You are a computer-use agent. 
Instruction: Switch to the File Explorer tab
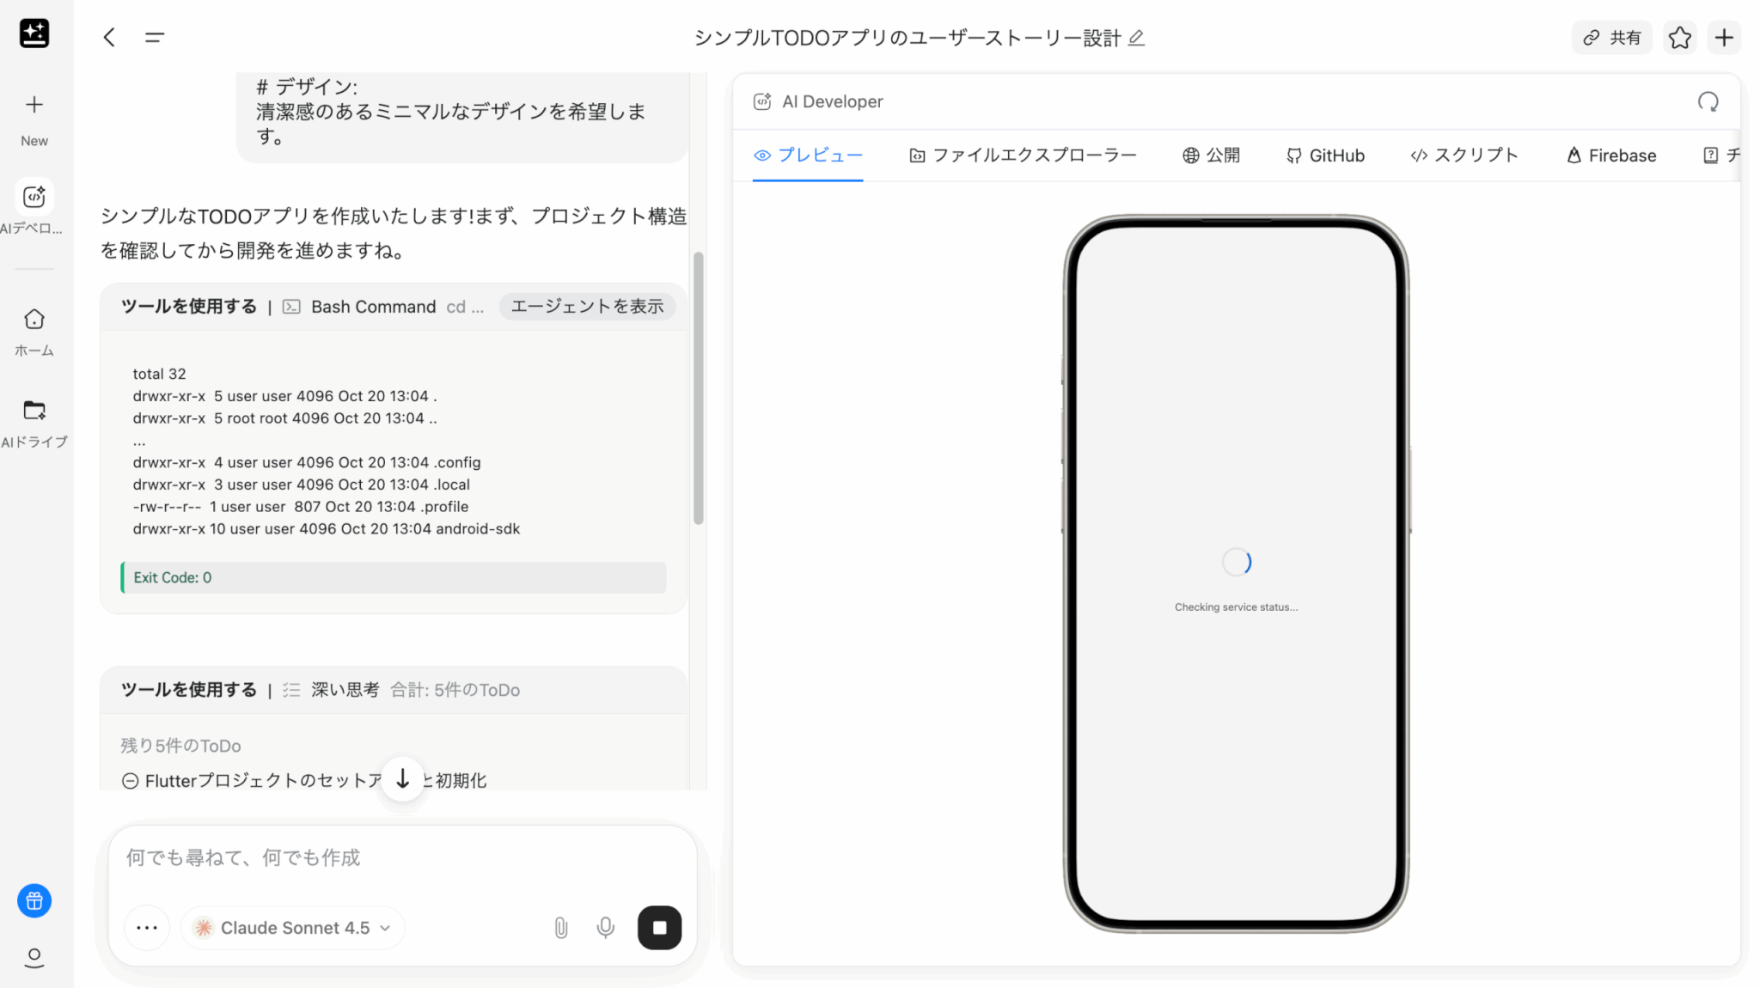coord(1023,156)
